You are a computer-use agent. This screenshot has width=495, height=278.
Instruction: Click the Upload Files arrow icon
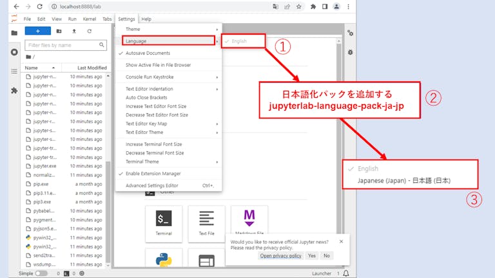pyautogui.click(x=74, y=31)
